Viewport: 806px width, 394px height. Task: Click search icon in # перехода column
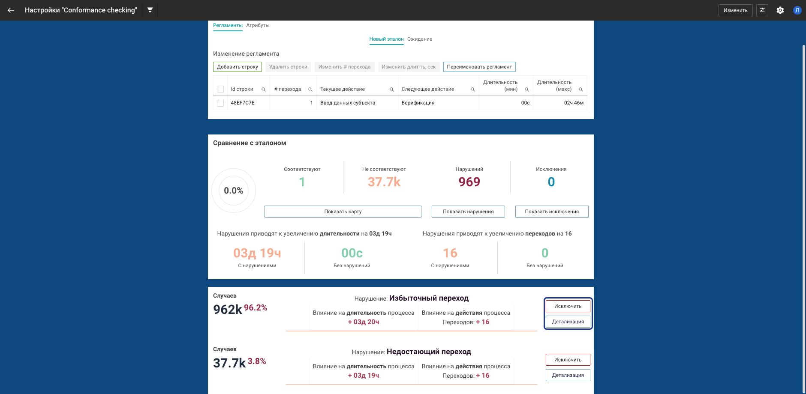[310, 90]
